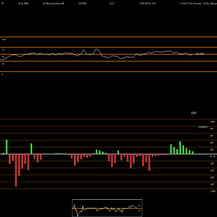This screenshot has height=217, width=217.
Task: Select the MR indicator label
Action: tap(194, 113)
